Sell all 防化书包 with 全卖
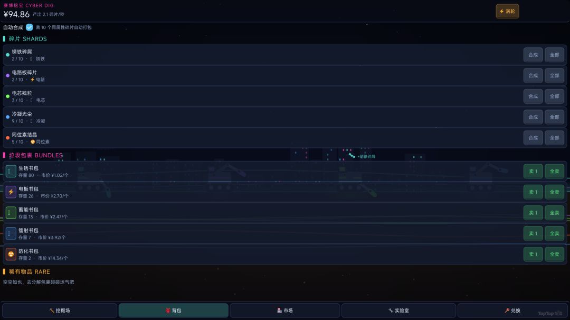This screenshot has width=570, height=320. [554, 254]
